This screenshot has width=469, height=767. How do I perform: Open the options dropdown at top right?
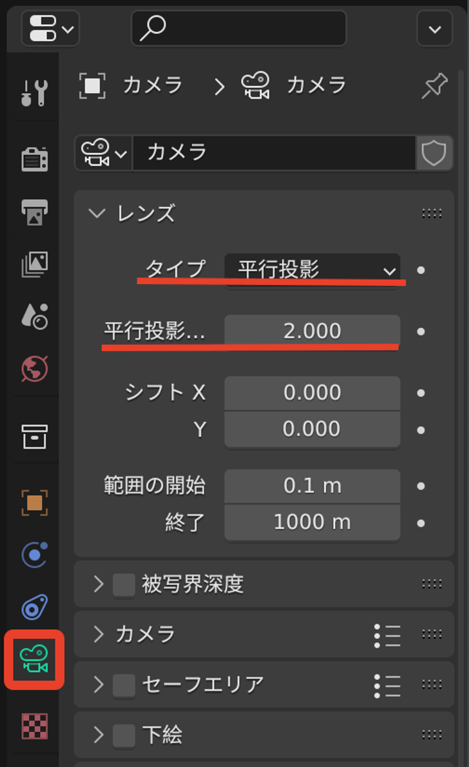click(x=435, y=29)
